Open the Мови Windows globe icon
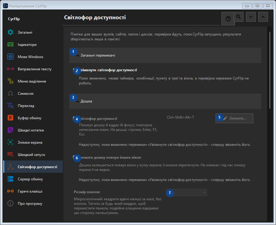The image size is (276, 225). (10, 57)
